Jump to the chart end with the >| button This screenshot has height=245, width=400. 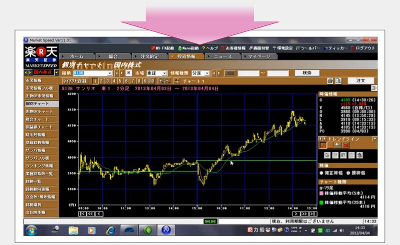(x=313, y=214)
